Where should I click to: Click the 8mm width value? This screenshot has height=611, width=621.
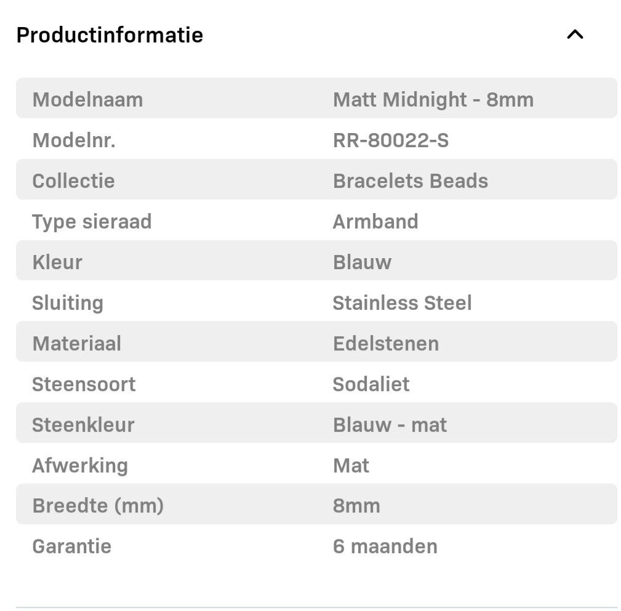(x=356, y=506)
